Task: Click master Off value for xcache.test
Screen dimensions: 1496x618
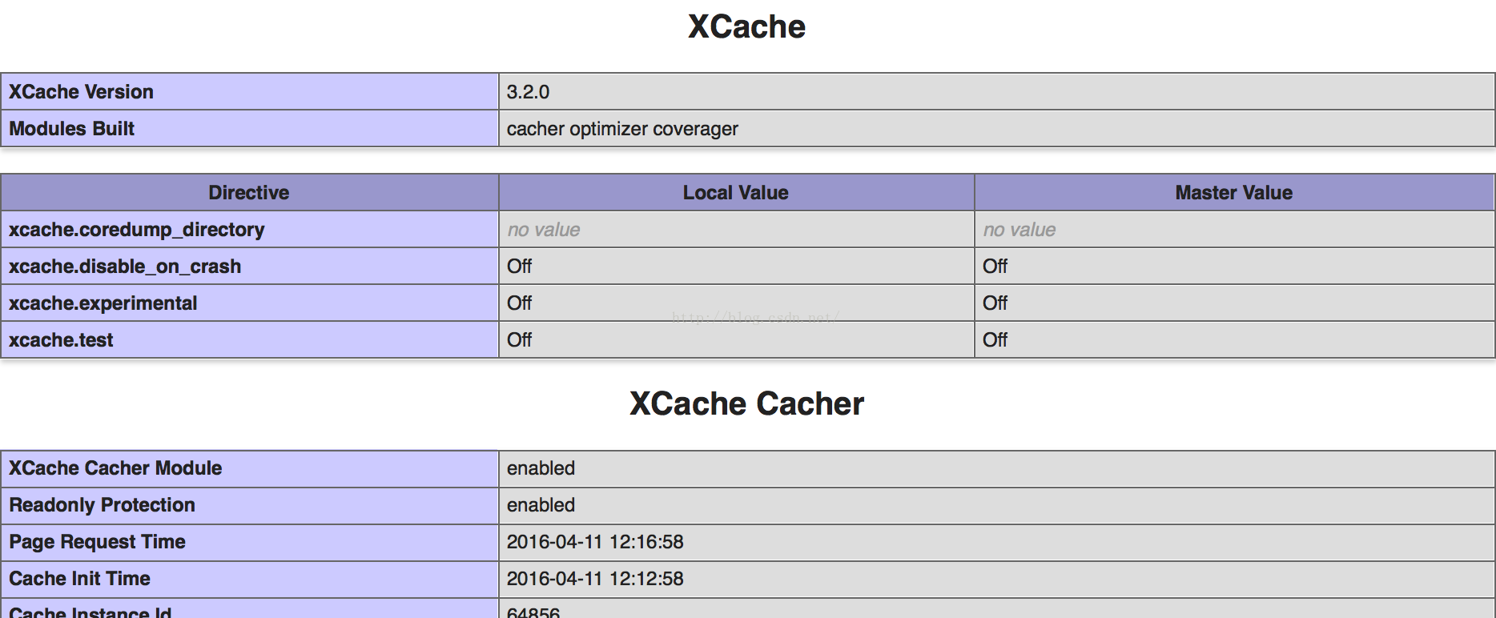Action: (x=995, y=340)
